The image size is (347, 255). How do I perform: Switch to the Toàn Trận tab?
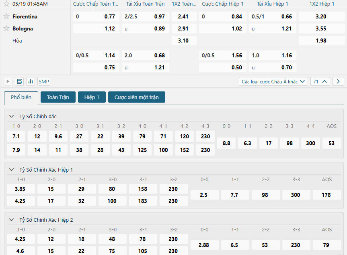point(58,97)
